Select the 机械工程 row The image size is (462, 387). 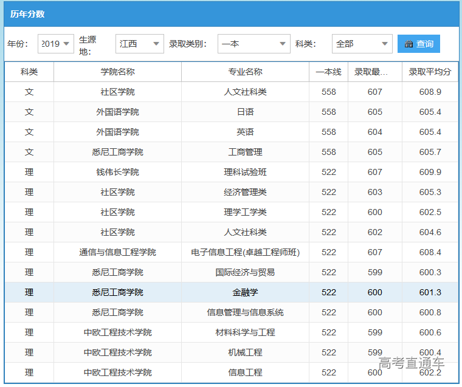pos(245,352)
